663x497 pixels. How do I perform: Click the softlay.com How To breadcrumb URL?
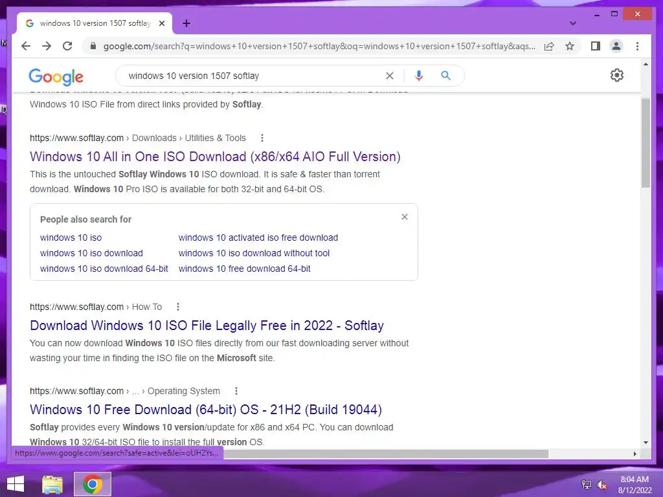coord(96,307)
